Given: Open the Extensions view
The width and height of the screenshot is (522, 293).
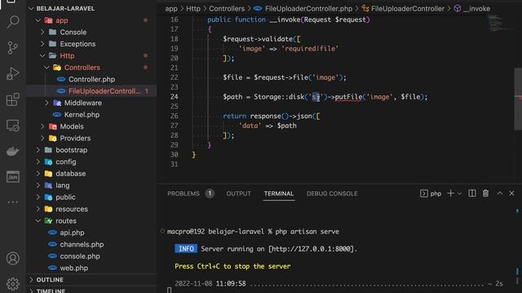Looking at the screenshot, I should tap(13, 99).
